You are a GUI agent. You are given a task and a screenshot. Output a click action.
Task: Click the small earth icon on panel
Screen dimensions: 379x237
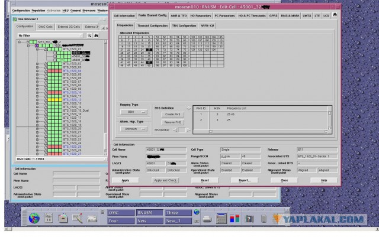pos(197,212)
